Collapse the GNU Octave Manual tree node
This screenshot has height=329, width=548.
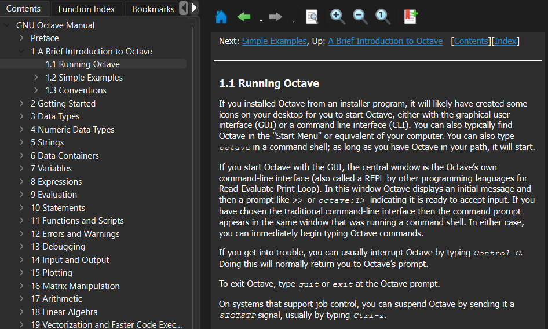(7, 25)
